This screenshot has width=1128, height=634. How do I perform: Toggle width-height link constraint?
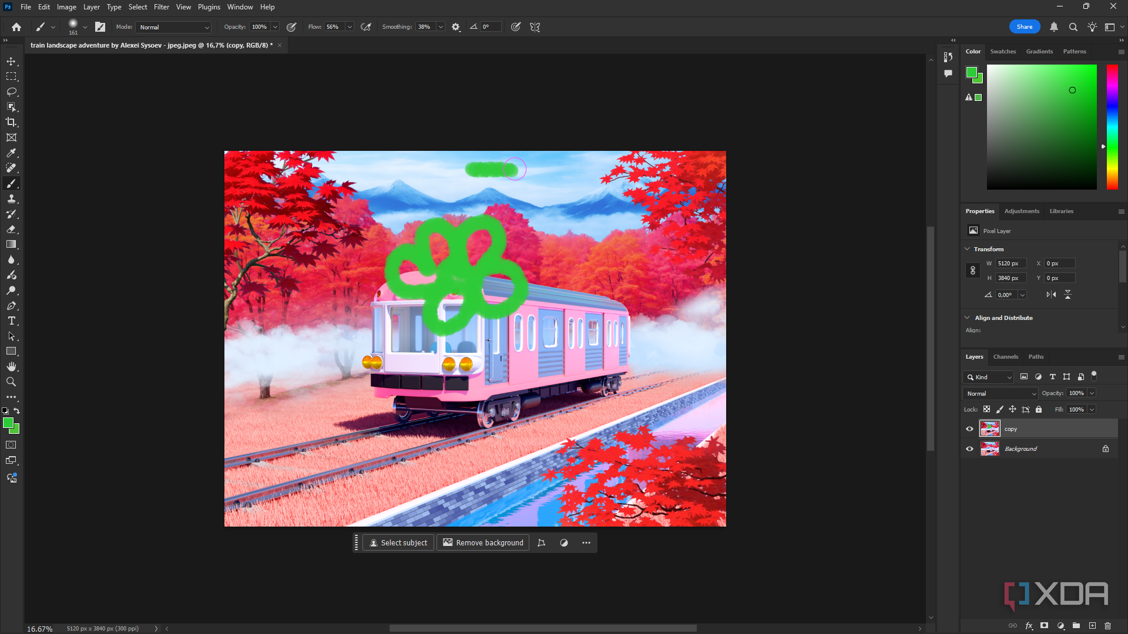[x=973, y=271]
